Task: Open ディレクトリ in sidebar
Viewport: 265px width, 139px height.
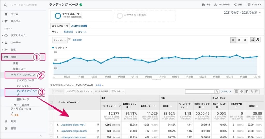Action: pyautogui.click(x=24, y=86)
